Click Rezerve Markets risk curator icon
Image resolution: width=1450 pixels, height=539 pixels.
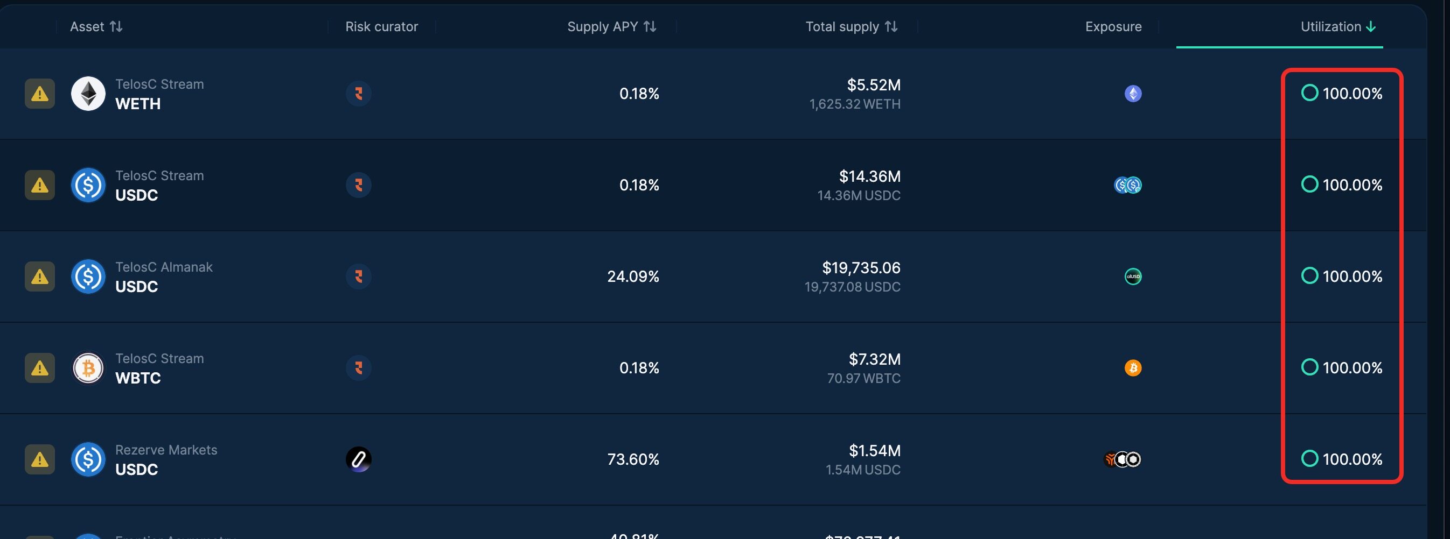pos(359,459)
